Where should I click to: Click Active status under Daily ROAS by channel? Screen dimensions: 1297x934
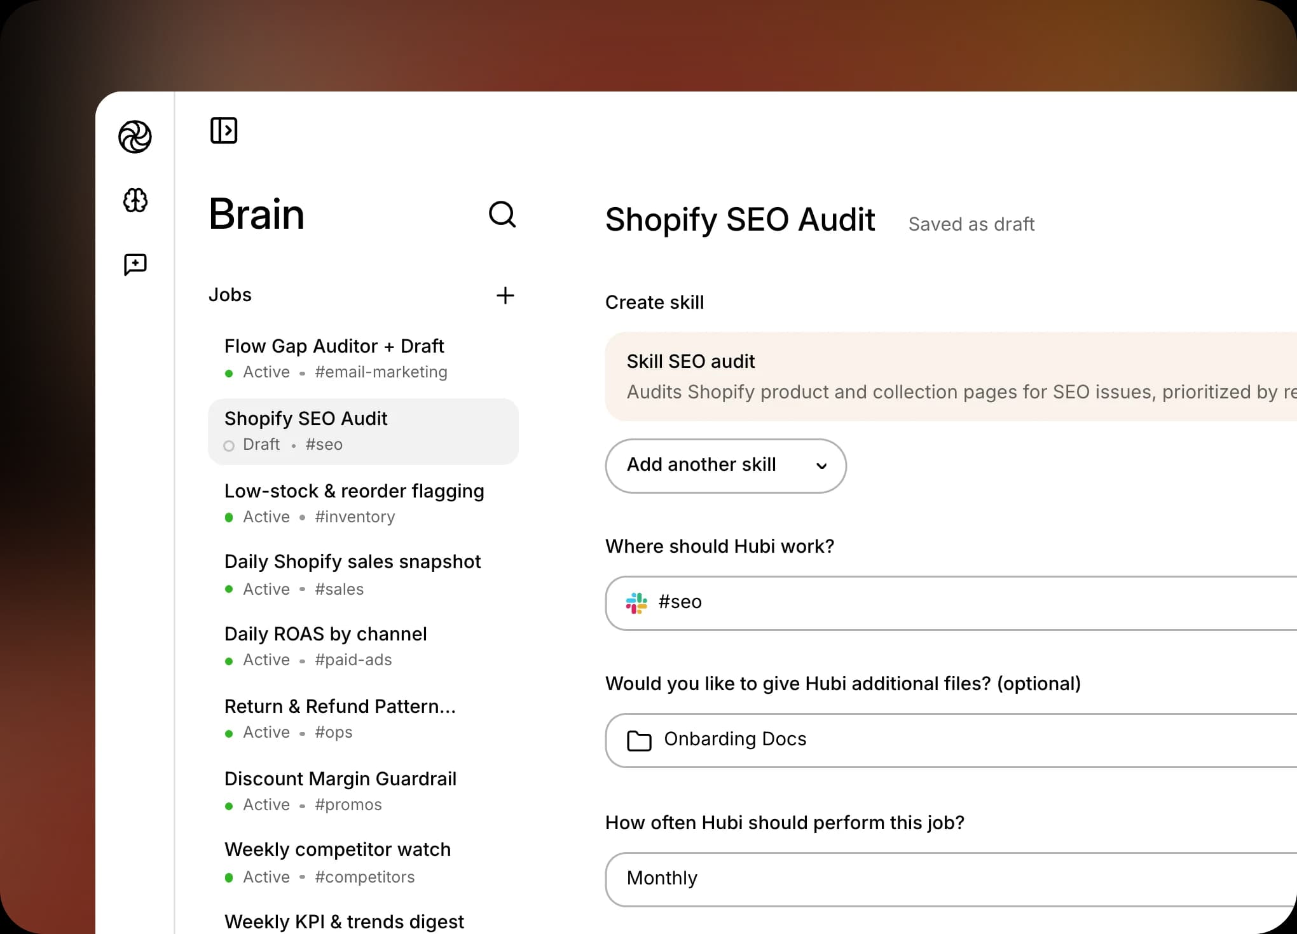click(266, 660)
